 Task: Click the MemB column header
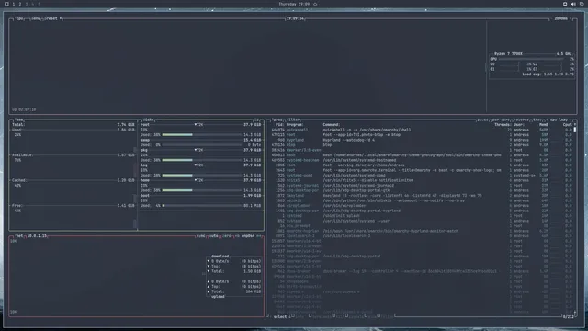point(544,125)
